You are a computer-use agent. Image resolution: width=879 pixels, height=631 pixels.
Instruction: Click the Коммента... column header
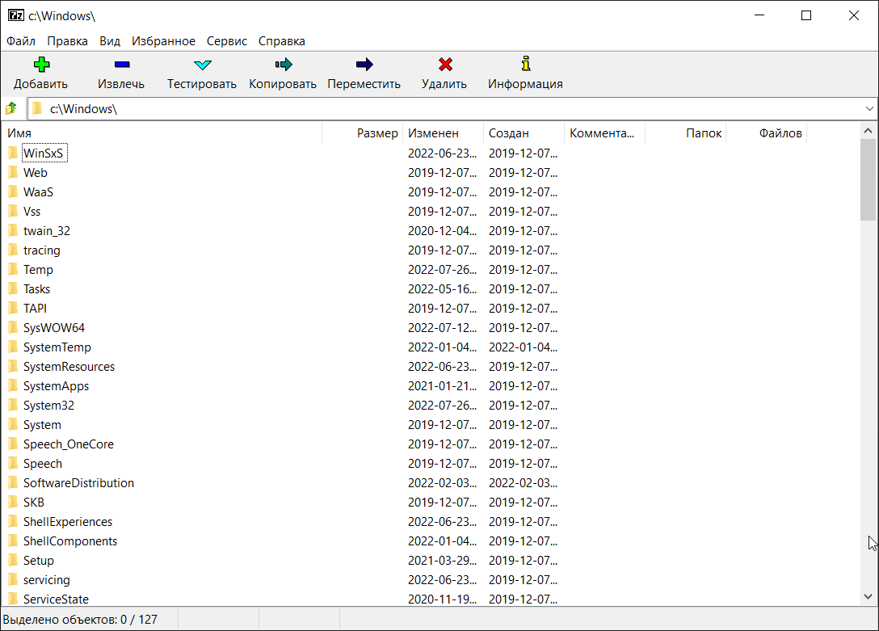point(604,133)
